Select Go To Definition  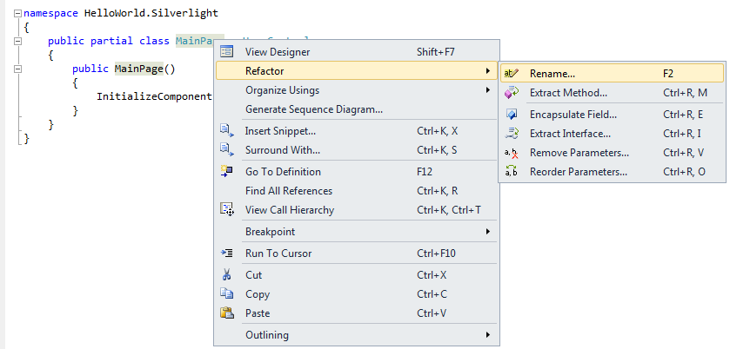pyautogui.click(x=356, y=172)
